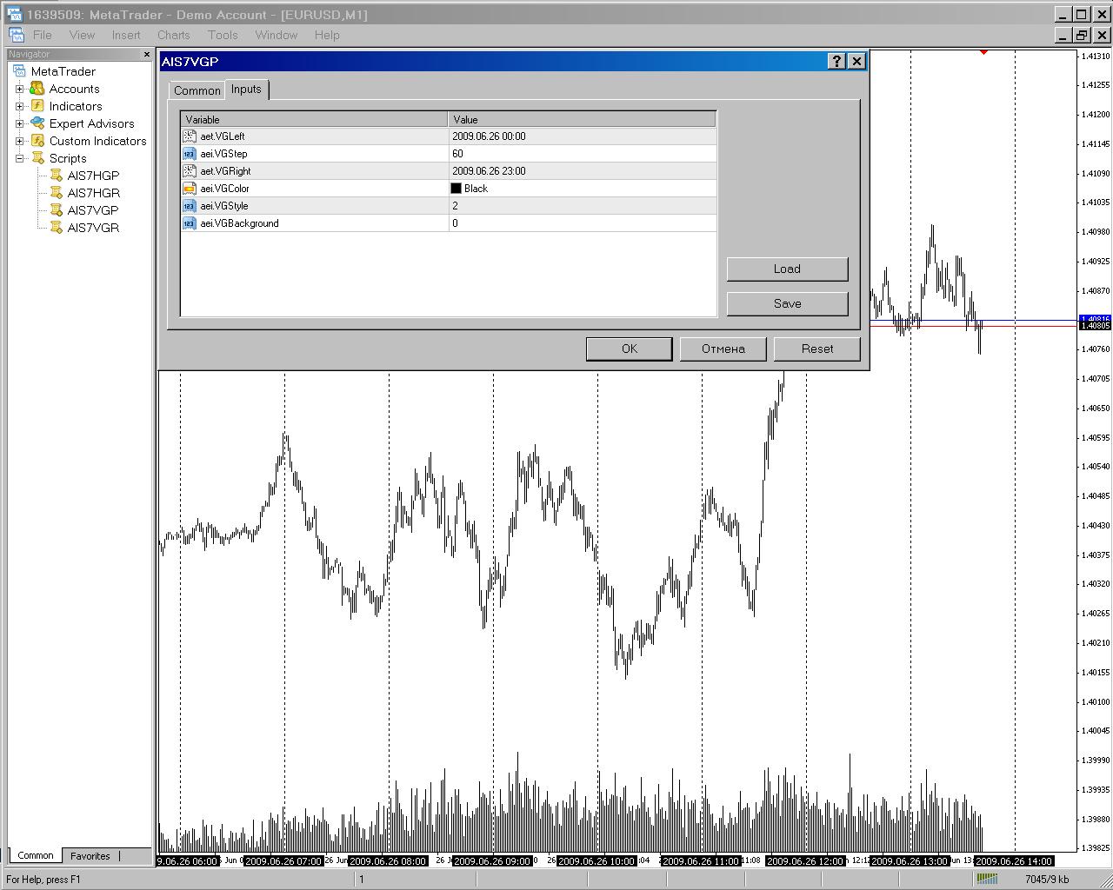Click the Custom Indicators icon

pyautogui.click(x=37, y=141)
